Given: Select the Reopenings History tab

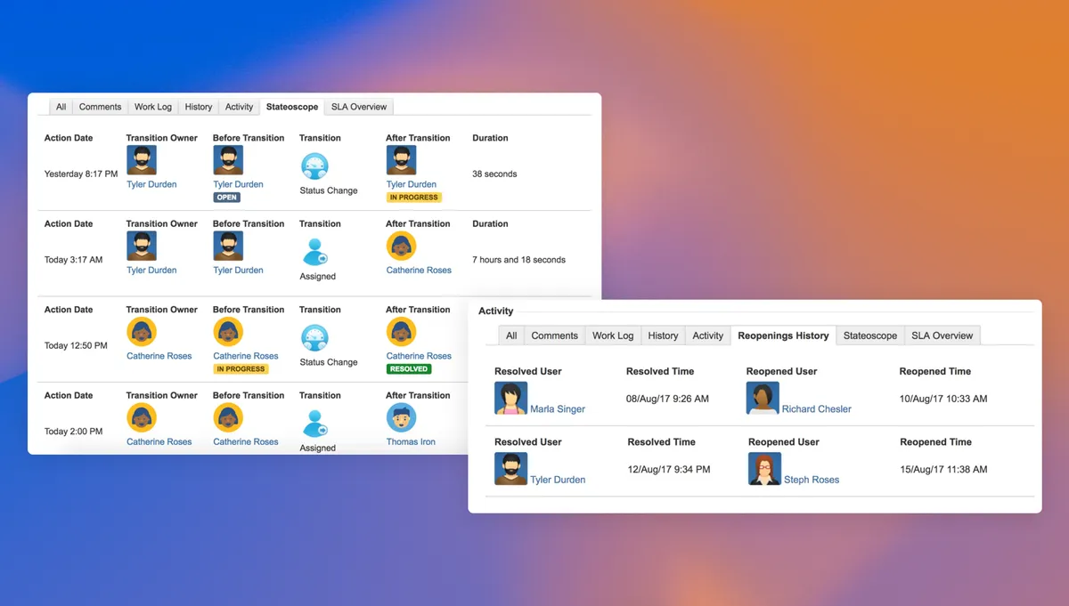Looking at the screenshot, I should click(784, 335).
